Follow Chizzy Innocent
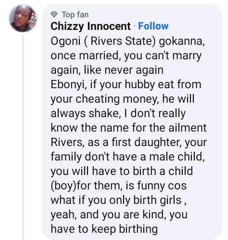Image resolution: width=228 pixels, height=240 pixels. click(153, 26)
